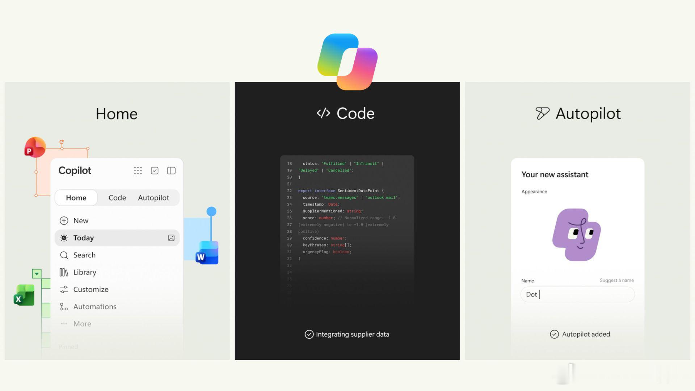This screenshot has height=391, width=695.
Task: Open Automations in the Copilot sidebar
Action: (x=117, y=307)
